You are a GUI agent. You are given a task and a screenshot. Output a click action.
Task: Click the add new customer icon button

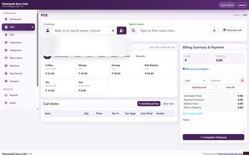[x=121, y=31]
